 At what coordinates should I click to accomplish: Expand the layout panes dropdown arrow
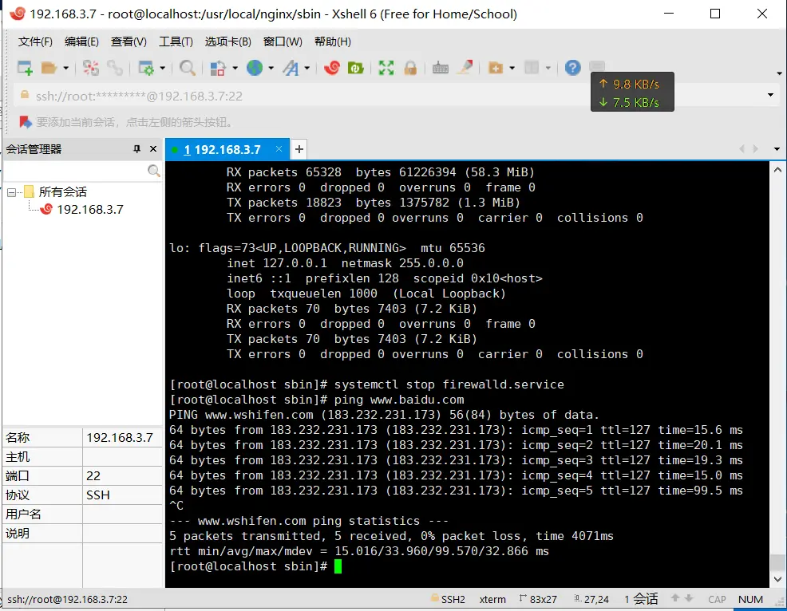pos(548,68)
